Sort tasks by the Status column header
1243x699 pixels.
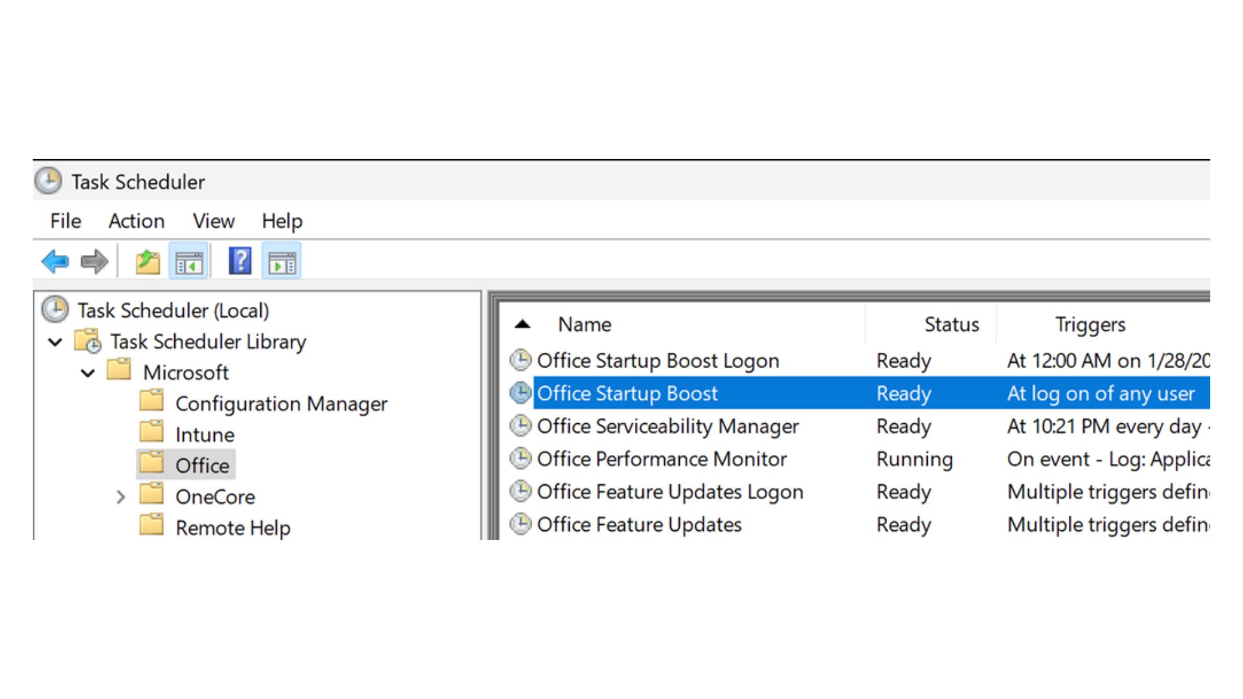pyautogui.click(x=952, y=324)
